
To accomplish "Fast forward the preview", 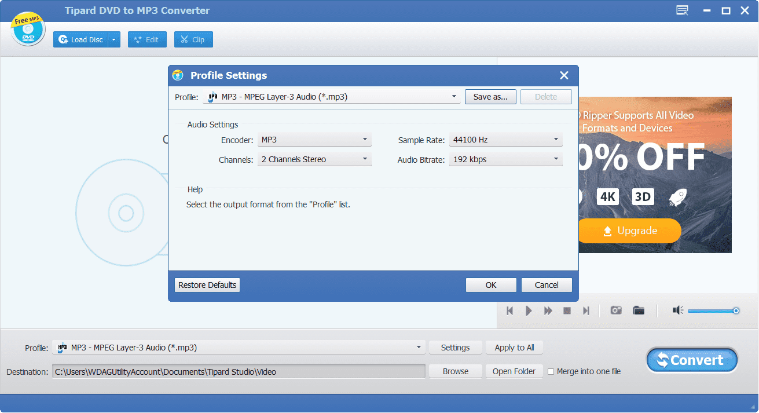I will (x=548, y=311).
